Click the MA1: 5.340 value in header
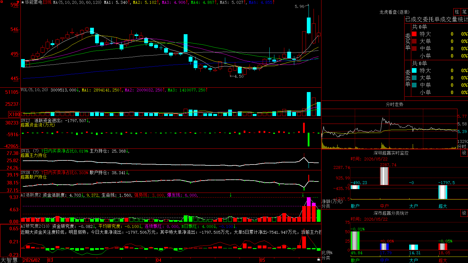This screenshot has height=263, width=468. tap(116, 2)
